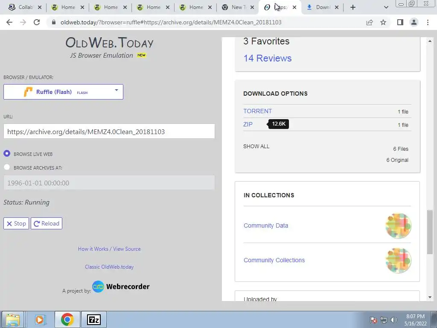The image size is (437, 328).
Task: Click the embedded page scrollbar thumb
Action: (x=430, y=232)
